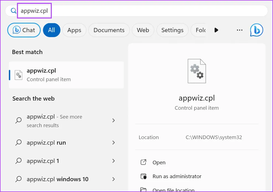Expand 'appwiz.cpl windows 10' suggestion arrow

[113, 179]
